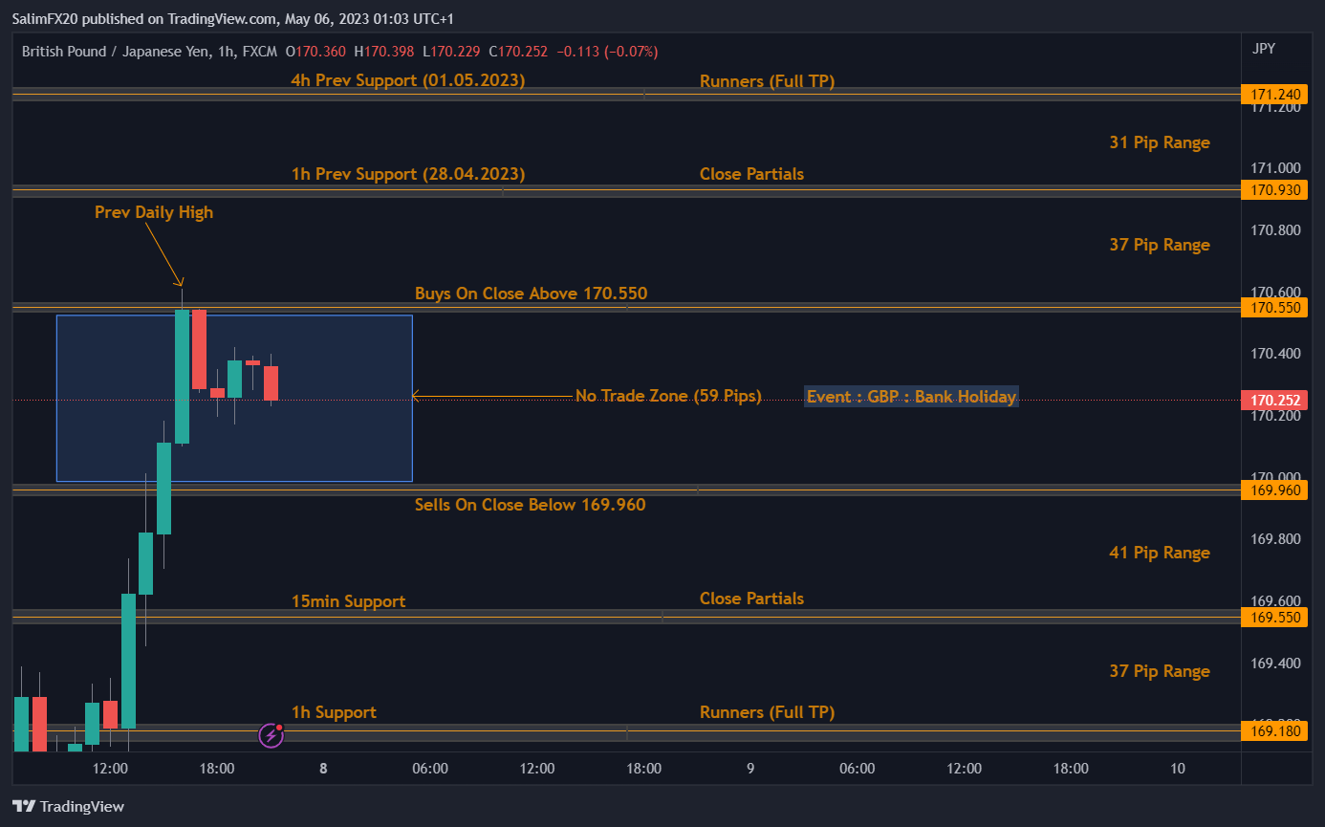This screenshot has width=1325, height=827.
Task: Click the 169.550 price axis label
Action: 1271,618
